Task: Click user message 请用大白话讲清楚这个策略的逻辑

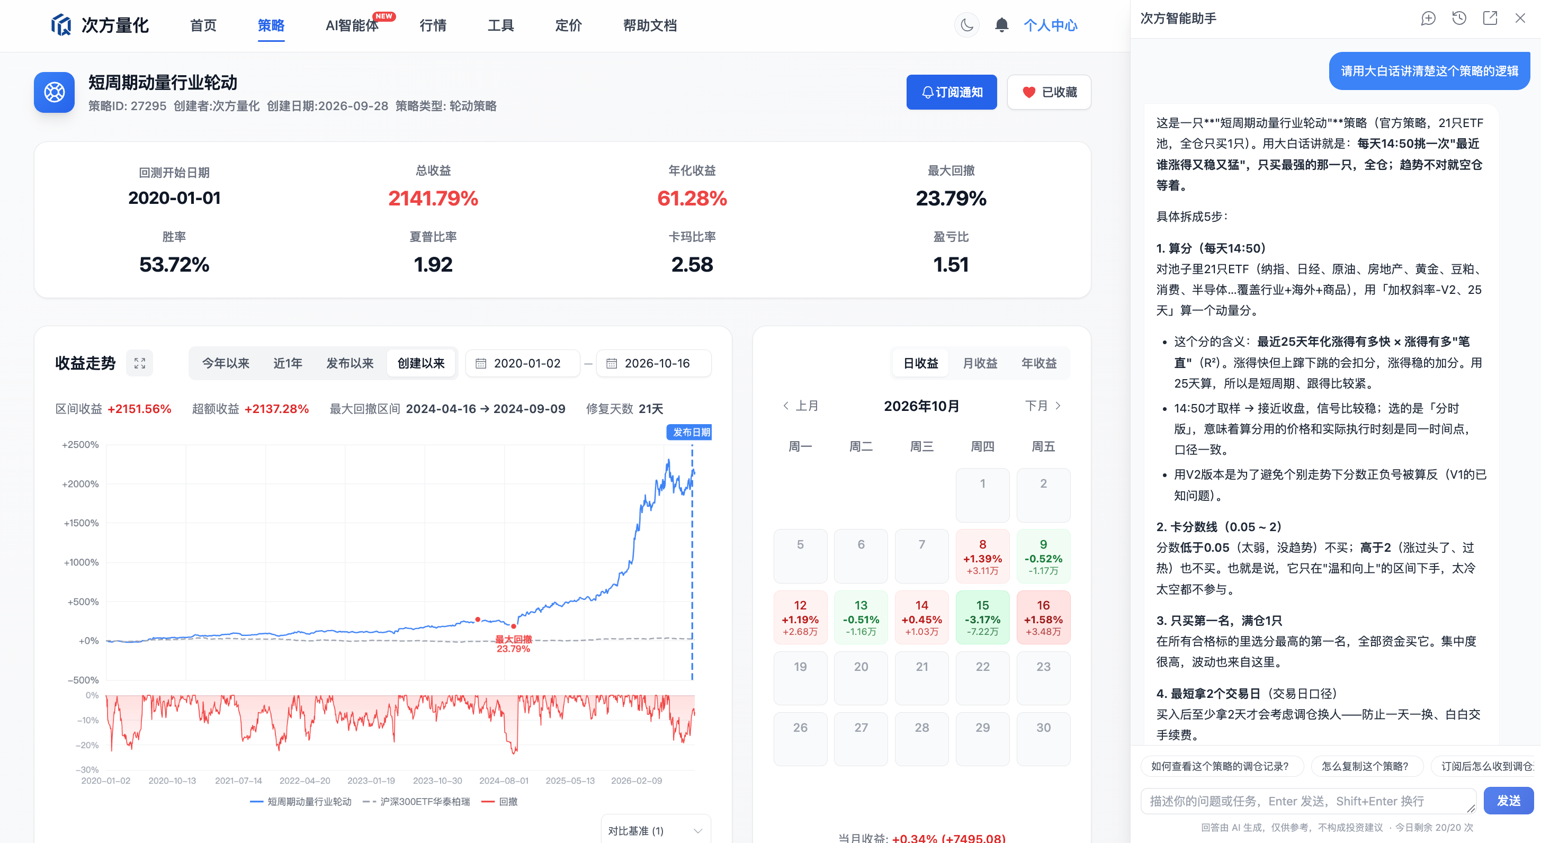Action: [1429, 71]
